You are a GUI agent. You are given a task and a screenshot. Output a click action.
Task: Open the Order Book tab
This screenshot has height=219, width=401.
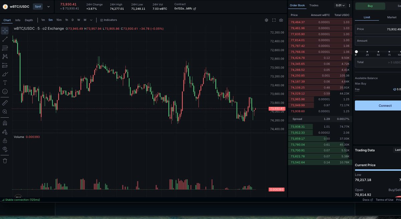click(x=297, y=5)
